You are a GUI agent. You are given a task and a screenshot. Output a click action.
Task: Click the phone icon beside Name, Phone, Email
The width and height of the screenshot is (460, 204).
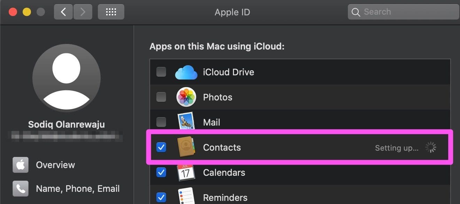(x=21, y=189)
